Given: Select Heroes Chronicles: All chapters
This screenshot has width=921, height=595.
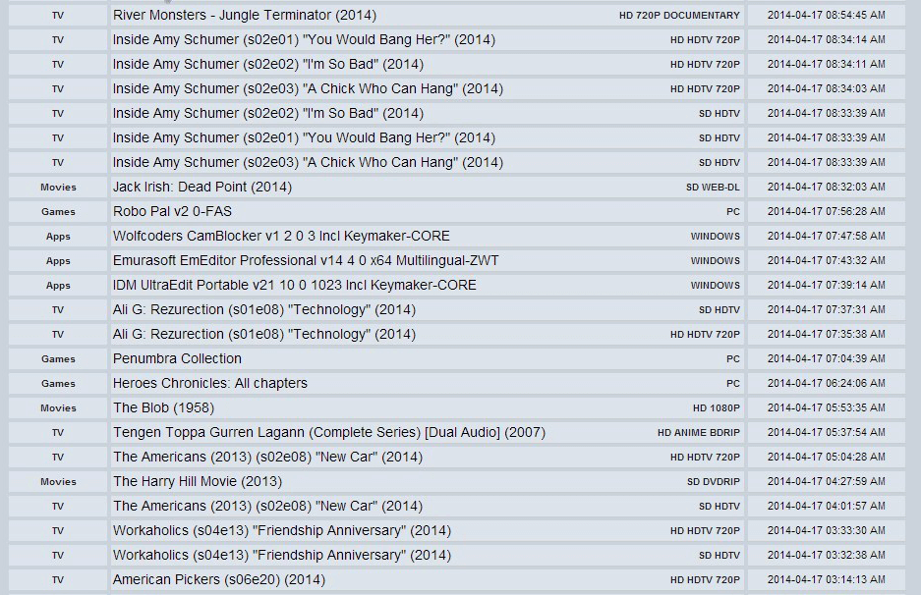Looking at the screenshot, I should click(209, 384).
